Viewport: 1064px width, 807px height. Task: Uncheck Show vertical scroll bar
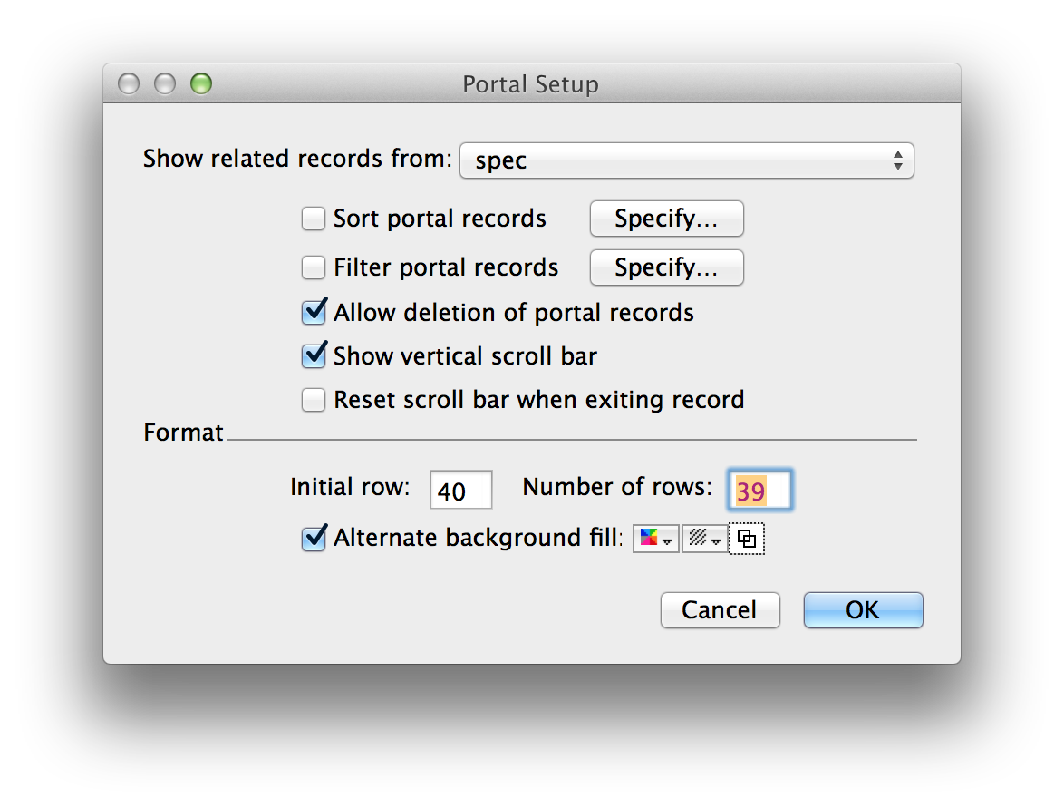(314, 355)
